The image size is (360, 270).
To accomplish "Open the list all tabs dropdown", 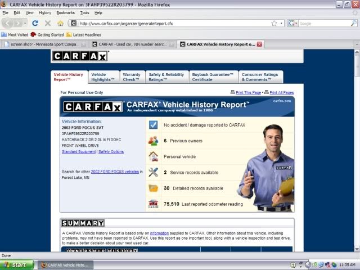I will tap(357, 44).
